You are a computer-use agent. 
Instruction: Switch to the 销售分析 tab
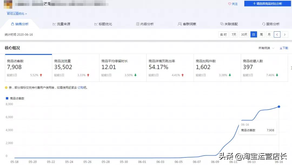click(20, 24)
